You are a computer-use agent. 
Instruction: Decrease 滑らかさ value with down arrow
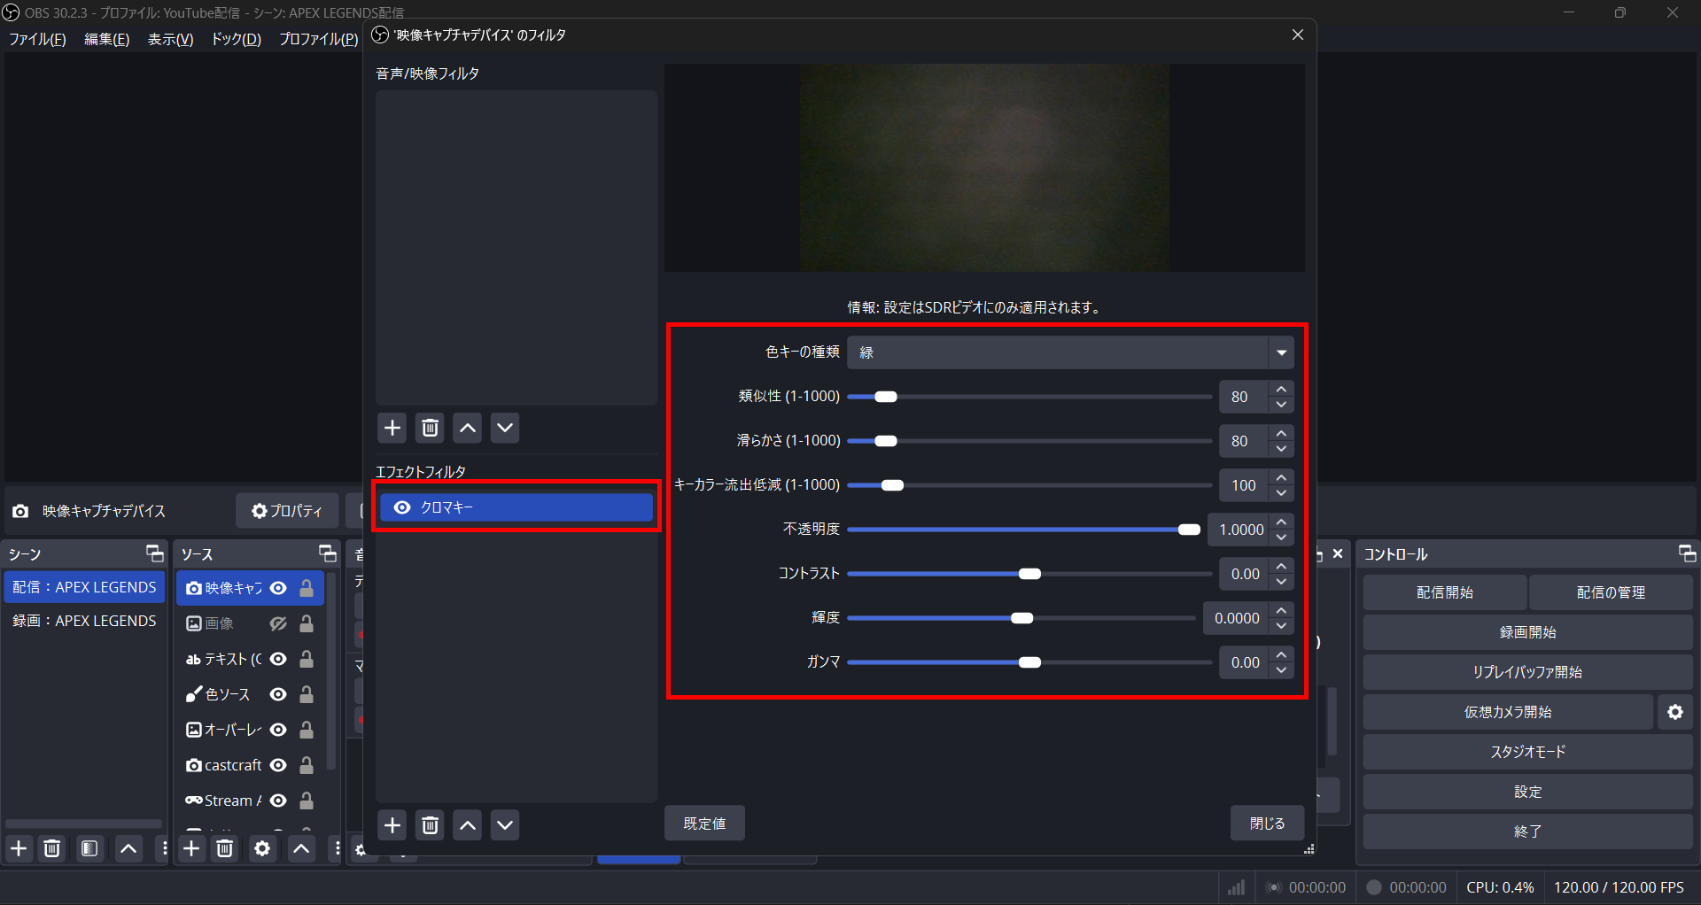coord(1281,449)
